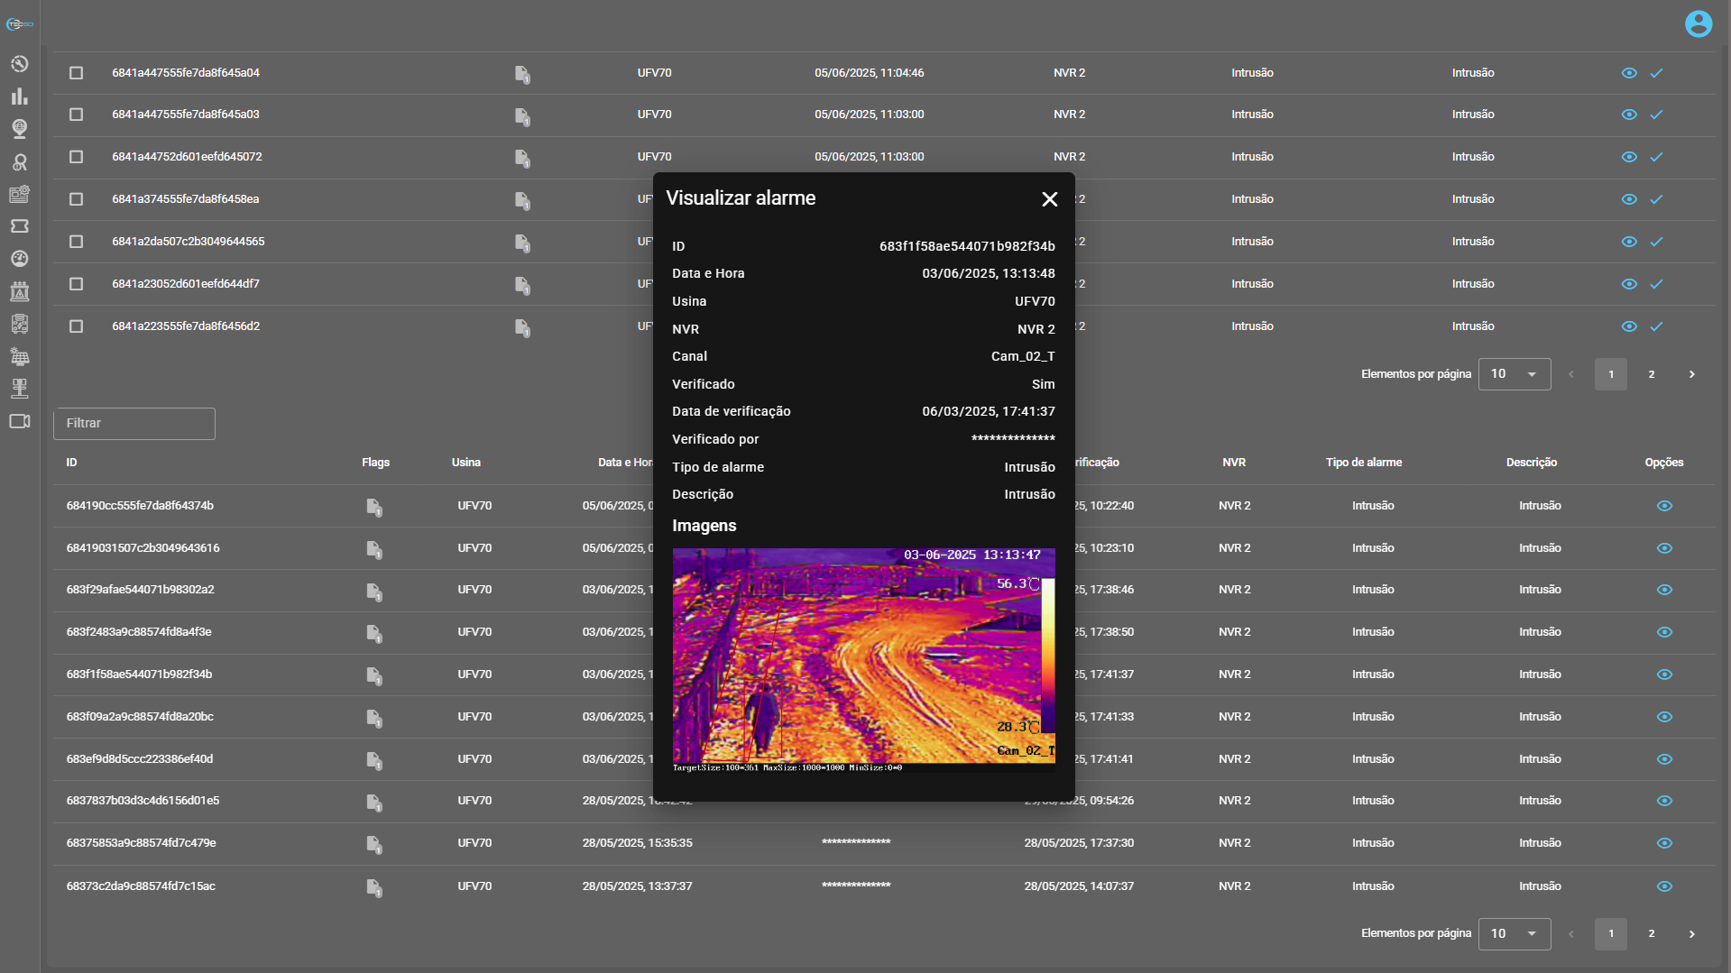The image size is (1731, 973).
Task: Open the solar panel sidebar icon
Action: click(x=19, y=356)
